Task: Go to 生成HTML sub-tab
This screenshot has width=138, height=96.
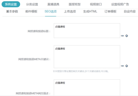Action: point(90,11)
